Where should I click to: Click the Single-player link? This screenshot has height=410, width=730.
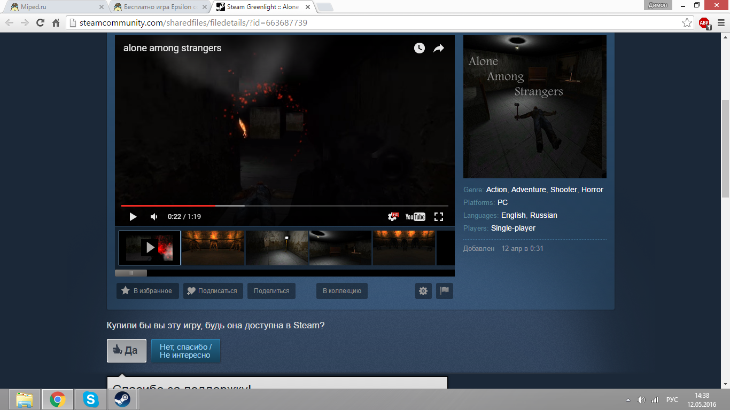[513, 228]
